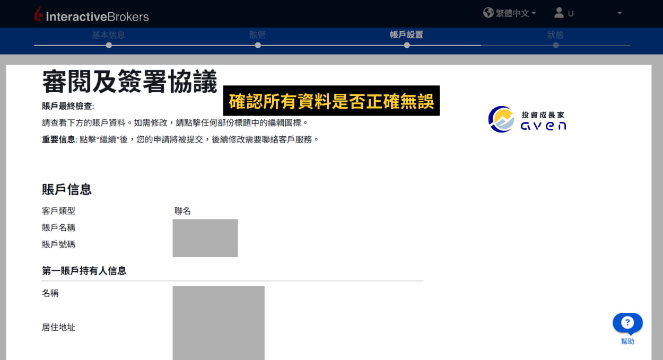Open the 繁體中文 language dropdown
Image resolution: width=663 pixels, height=360 pixels.
(x=516, y=13)
